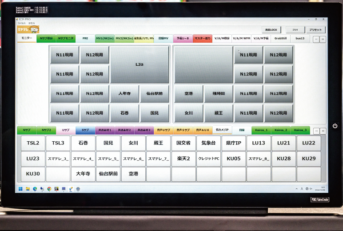The image size is (343, 231).
Task: Select the 気象台 source button
Action: point(208,143)
